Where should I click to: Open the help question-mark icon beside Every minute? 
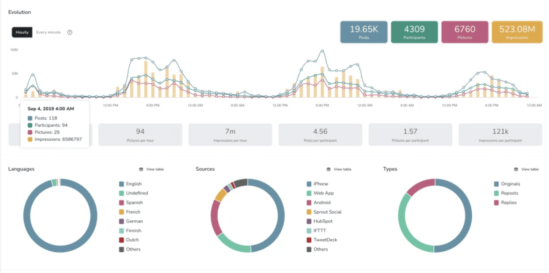pyautogui.click(x=70, y=32)
